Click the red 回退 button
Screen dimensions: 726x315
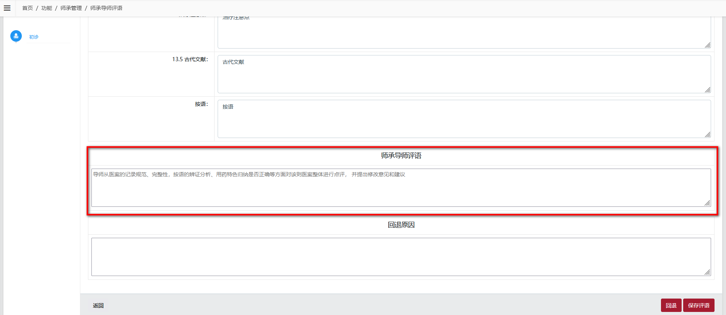671,305
